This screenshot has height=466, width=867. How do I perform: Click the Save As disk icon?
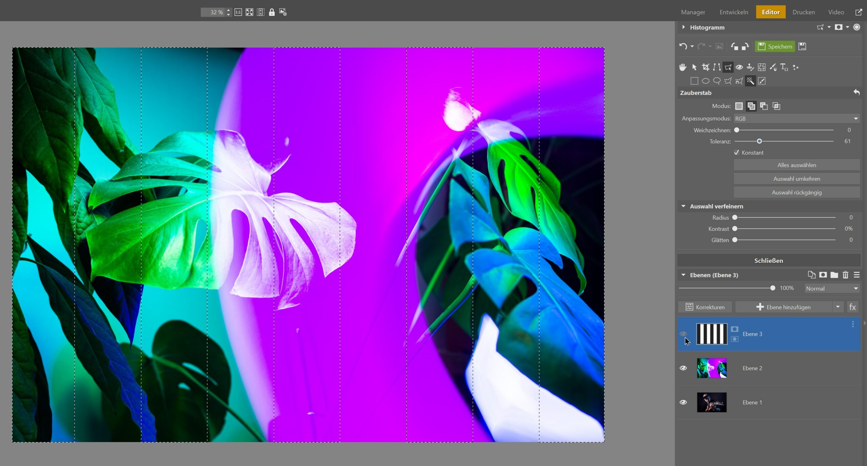802,46
